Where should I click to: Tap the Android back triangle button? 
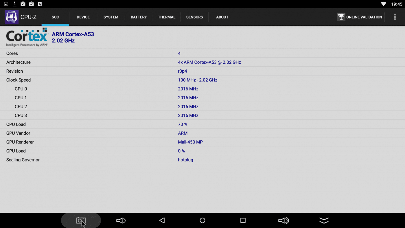point(162,221)
